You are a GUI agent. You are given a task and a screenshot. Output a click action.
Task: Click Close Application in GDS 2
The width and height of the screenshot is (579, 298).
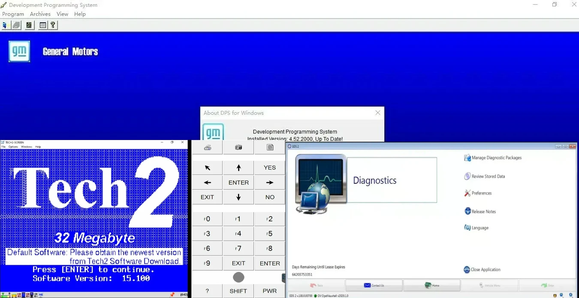point(482,270)
